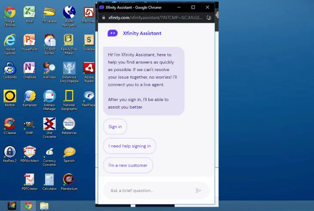Screen dimensions: 314x211
Task: Select the Address Manager icon
Action: (x=49, y=100)
